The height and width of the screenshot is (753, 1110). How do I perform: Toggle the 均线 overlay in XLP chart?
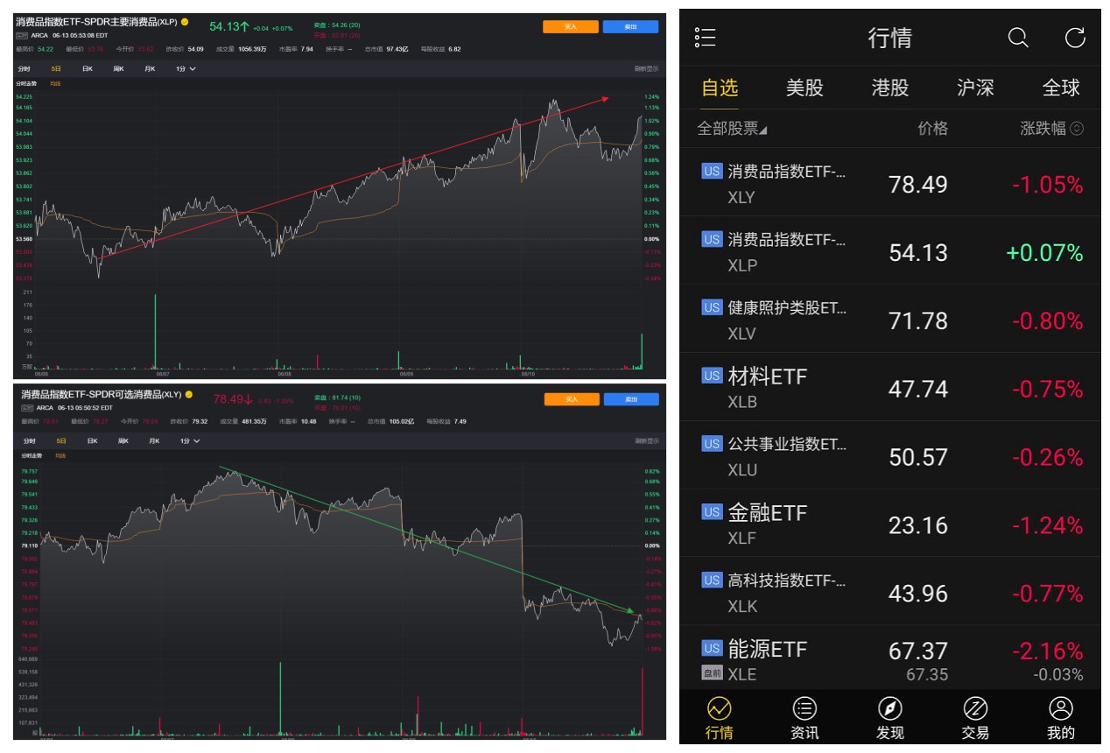click(x=55, y=83)
